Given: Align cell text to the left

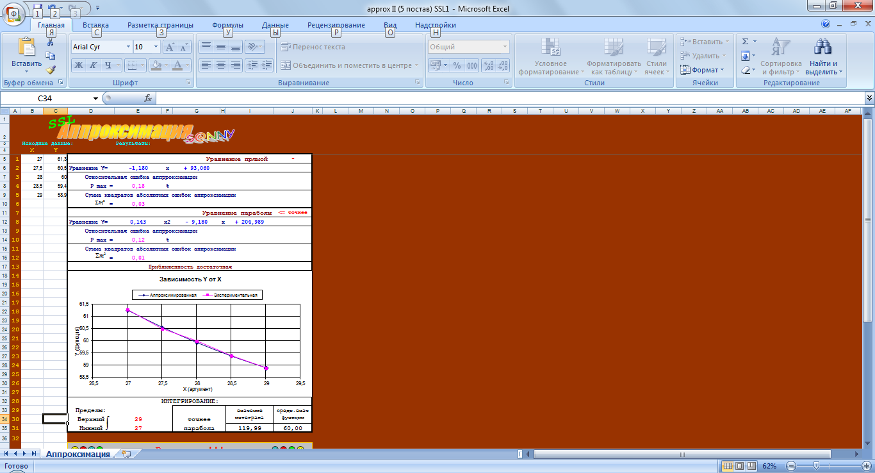Looking at the screenshot, I should click(x=206, y=65).
